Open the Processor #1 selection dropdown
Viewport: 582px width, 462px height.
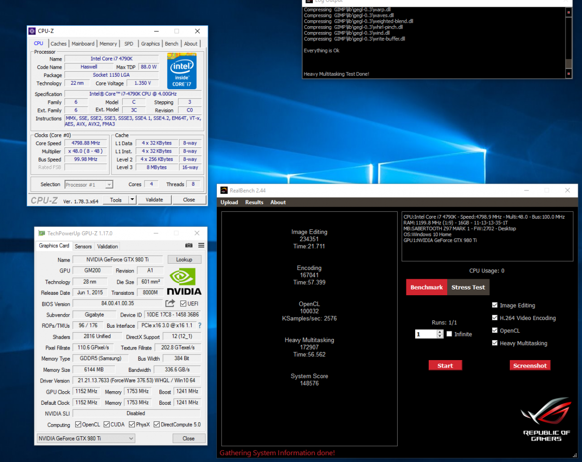(x=88, y=184)
